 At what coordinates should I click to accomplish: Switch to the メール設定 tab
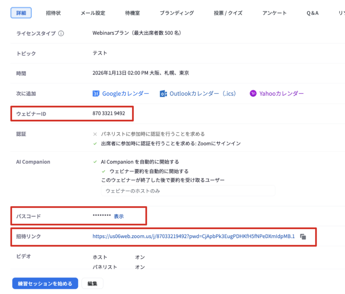point(93,13)
